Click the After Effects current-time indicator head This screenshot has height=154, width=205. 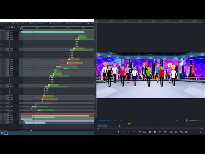22,28
